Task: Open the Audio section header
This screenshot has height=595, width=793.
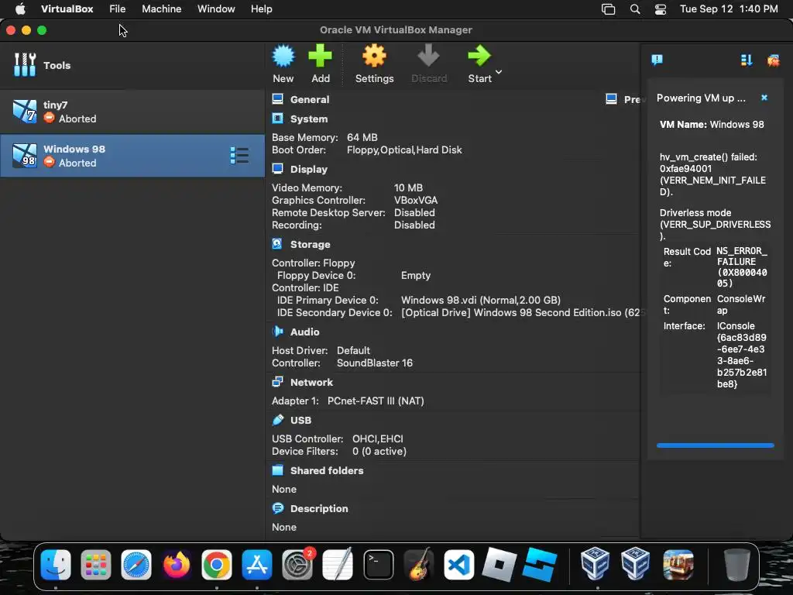Action: 304,332
